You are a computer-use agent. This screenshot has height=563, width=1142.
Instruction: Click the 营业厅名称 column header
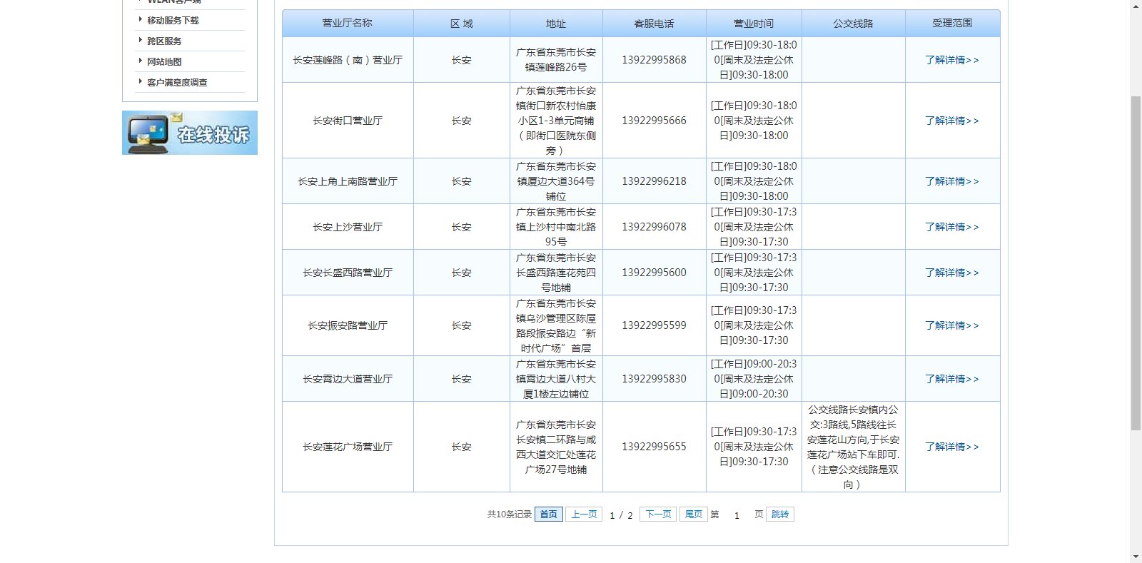tap(348, 24)
